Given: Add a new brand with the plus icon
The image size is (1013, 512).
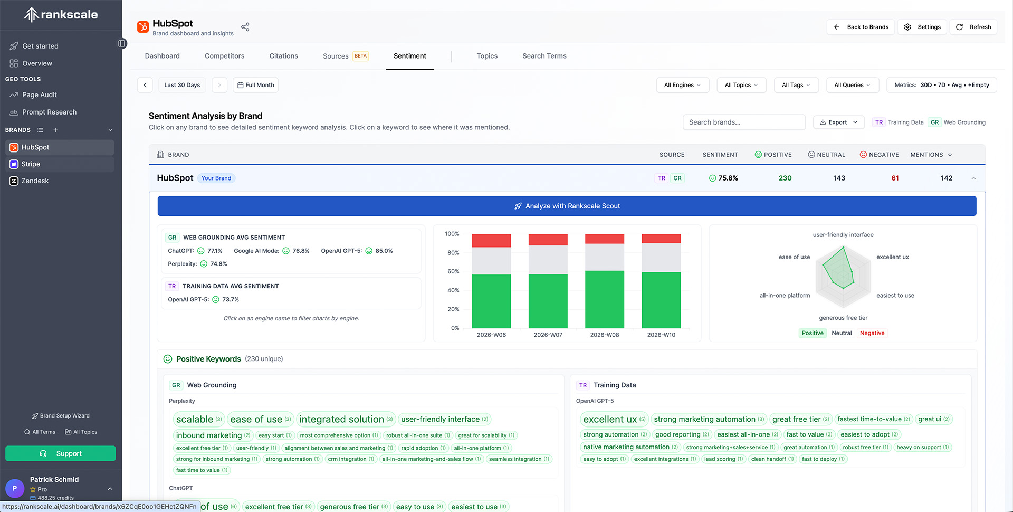Looking at the screenshot, I should [55, 130].
